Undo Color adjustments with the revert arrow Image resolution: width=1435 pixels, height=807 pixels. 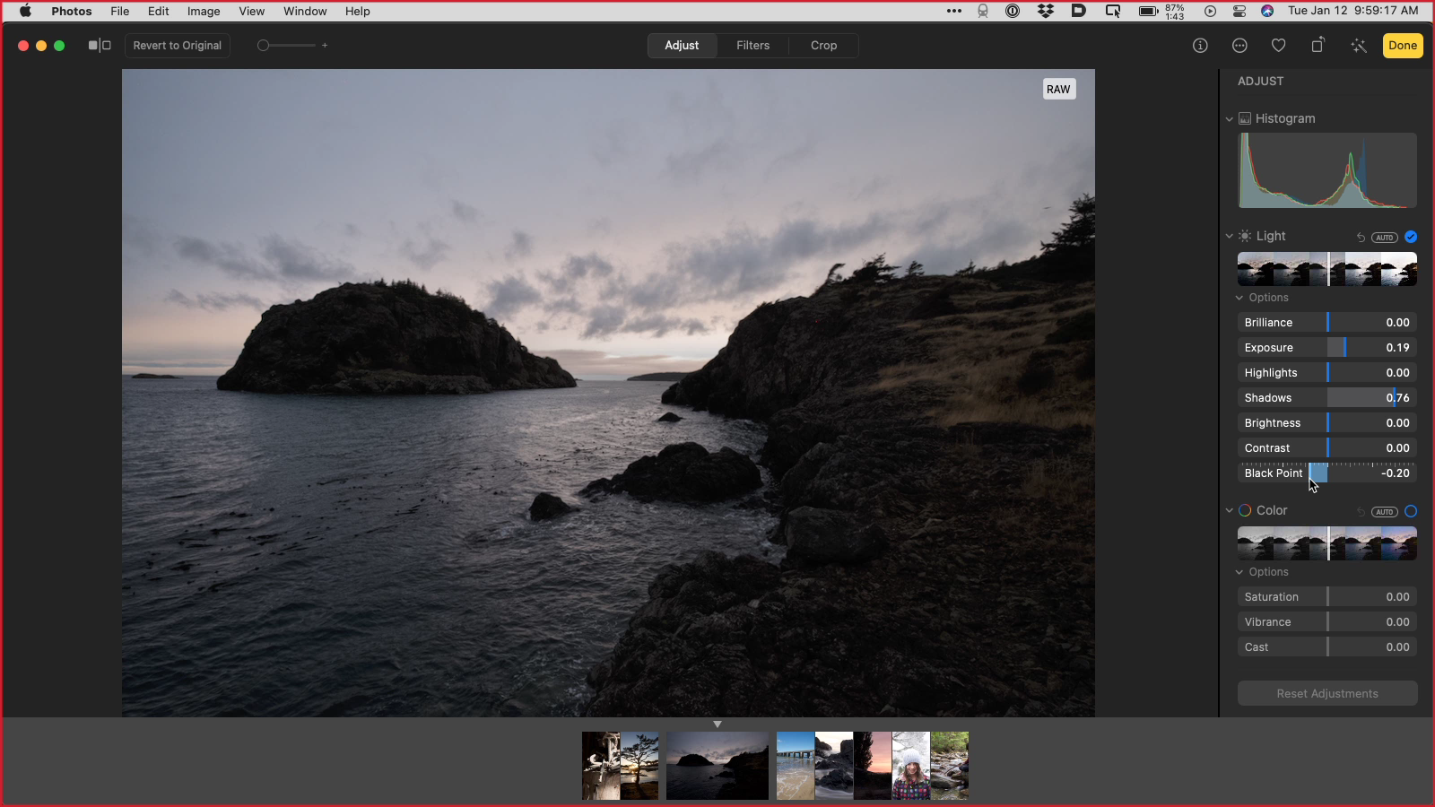(x=1361, y=512)
